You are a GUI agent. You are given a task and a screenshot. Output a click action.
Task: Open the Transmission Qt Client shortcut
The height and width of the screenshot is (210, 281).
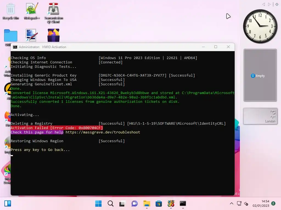(x=54, y=13)
